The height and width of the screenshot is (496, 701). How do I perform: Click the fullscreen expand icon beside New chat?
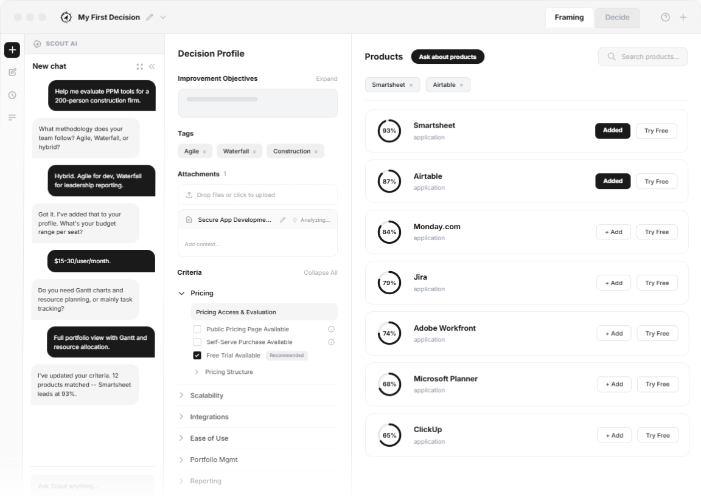coord(140,67)
